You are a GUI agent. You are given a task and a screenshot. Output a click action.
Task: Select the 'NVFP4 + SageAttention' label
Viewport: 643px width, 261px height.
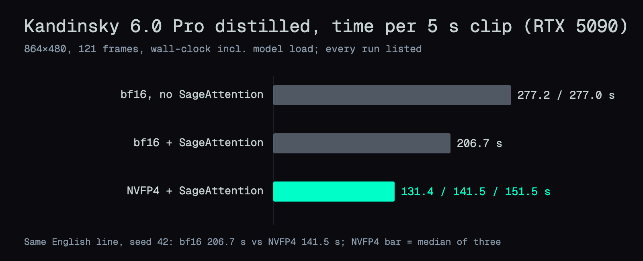point(195,191)
